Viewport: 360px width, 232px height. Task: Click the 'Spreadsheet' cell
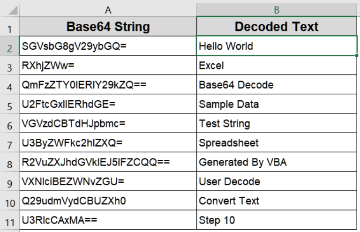(x=277, y=143)
